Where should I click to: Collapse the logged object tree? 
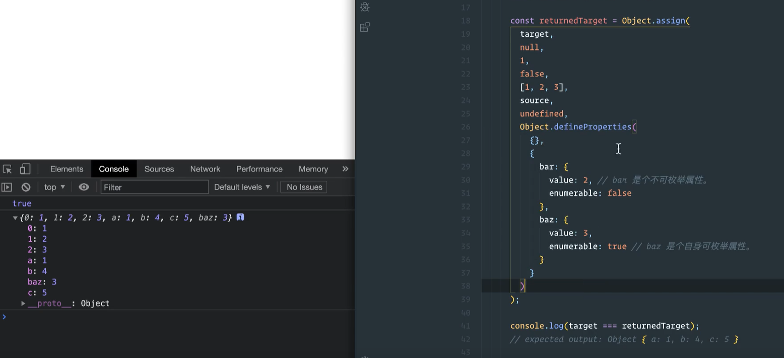(x=16, y=218)
